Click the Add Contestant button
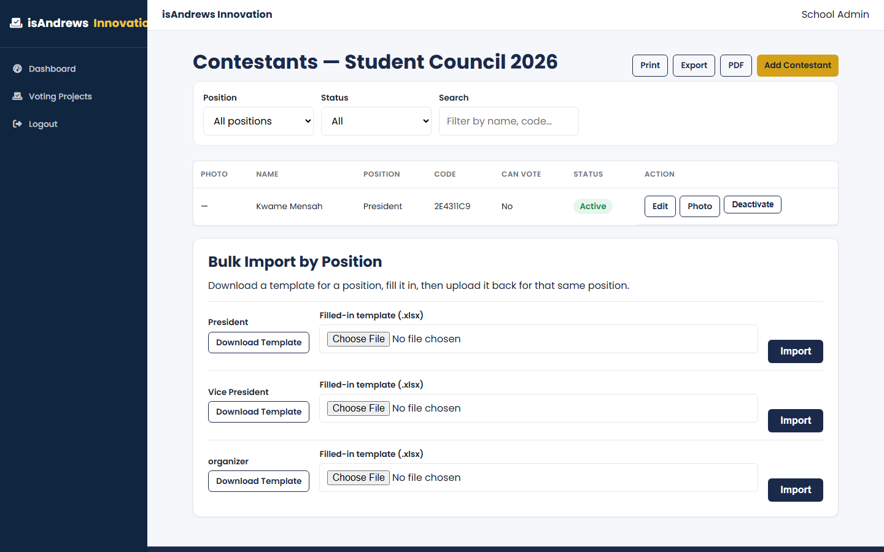 coord(797,66)
